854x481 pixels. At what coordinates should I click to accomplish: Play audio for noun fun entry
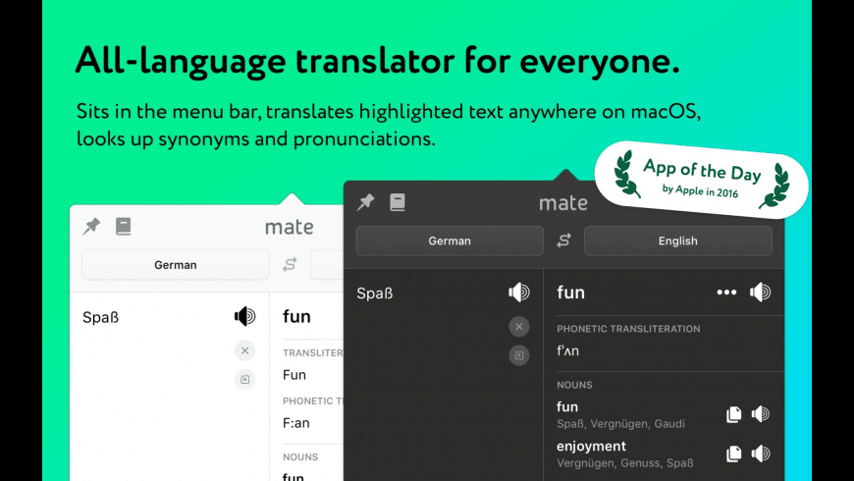pos(761,414)
